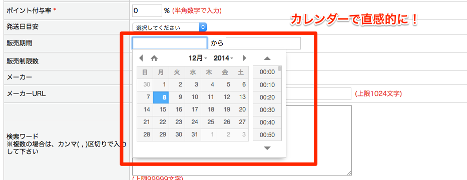The image size is (467, 180).
Task: Click the メーカーURL input field
Action: coord(319,93)
